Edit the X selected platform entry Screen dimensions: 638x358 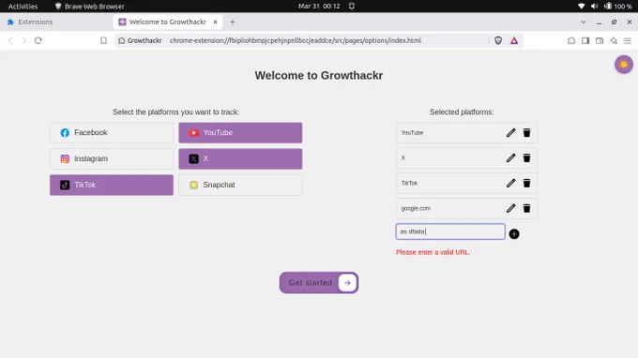coord(510,158)
